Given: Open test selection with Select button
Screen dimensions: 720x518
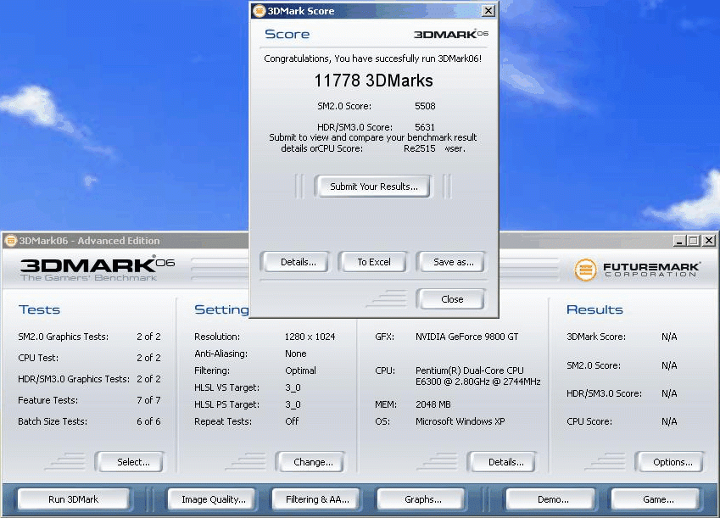Looking at the screenshot, I should 130,462.
